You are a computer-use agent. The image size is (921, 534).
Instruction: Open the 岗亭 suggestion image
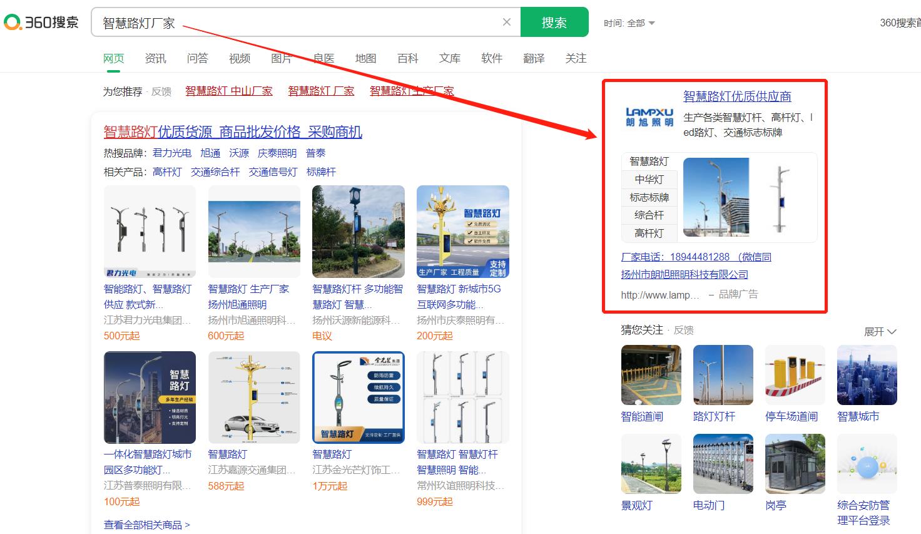(795, 464)
